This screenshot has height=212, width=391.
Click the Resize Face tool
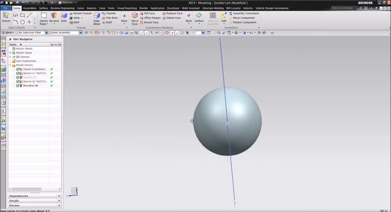[x=149, y=22]
